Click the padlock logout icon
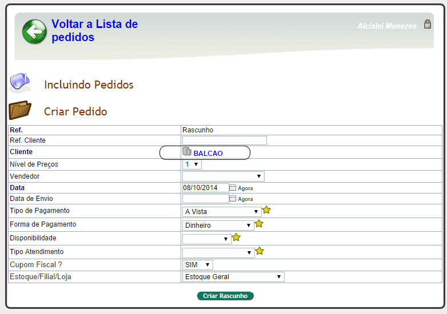The image size is (447, 314). click(428, 24)
